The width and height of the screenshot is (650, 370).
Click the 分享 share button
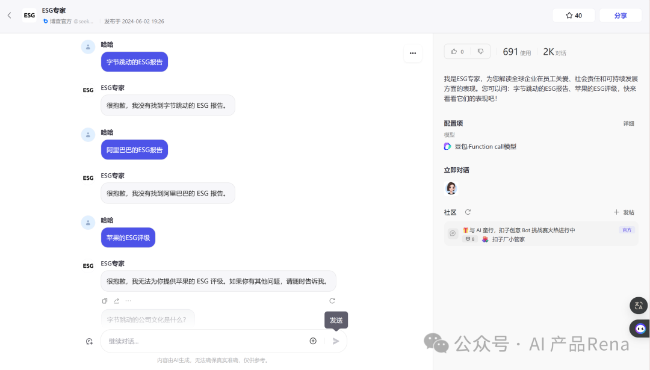click(x=621, y=14)
